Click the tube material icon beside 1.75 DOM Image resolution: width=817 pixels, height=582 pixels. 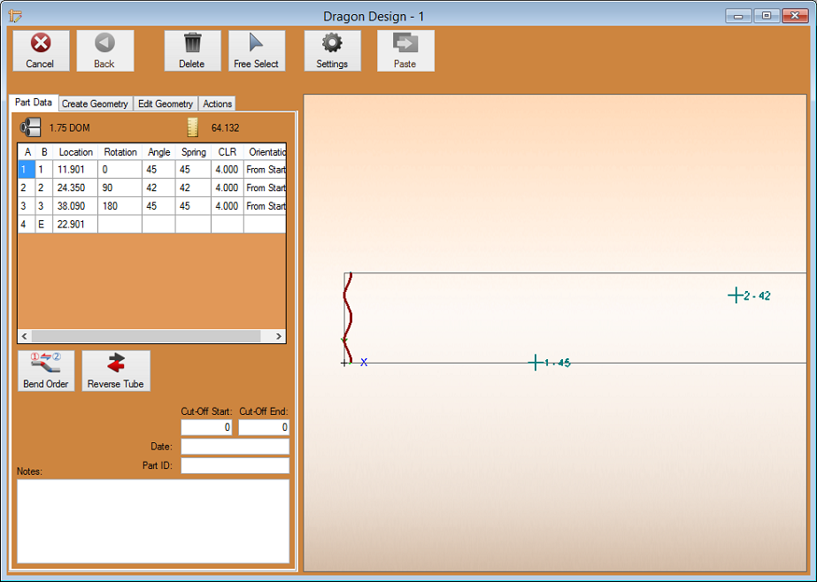point(30,127)
